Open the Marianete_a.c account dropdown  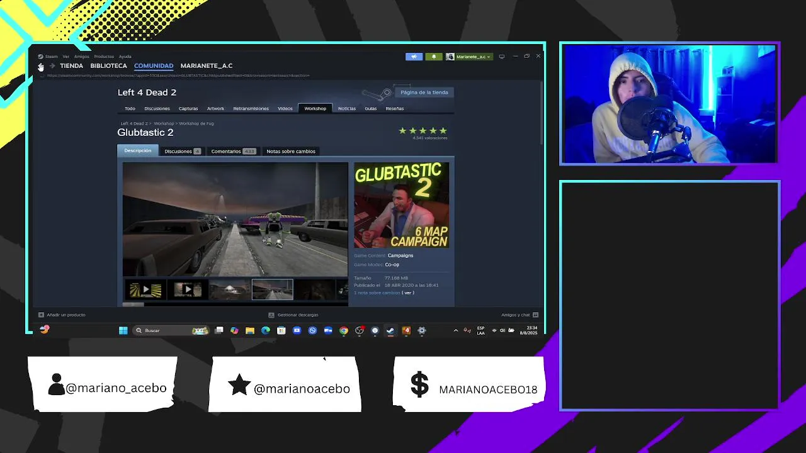click(468, 57)
